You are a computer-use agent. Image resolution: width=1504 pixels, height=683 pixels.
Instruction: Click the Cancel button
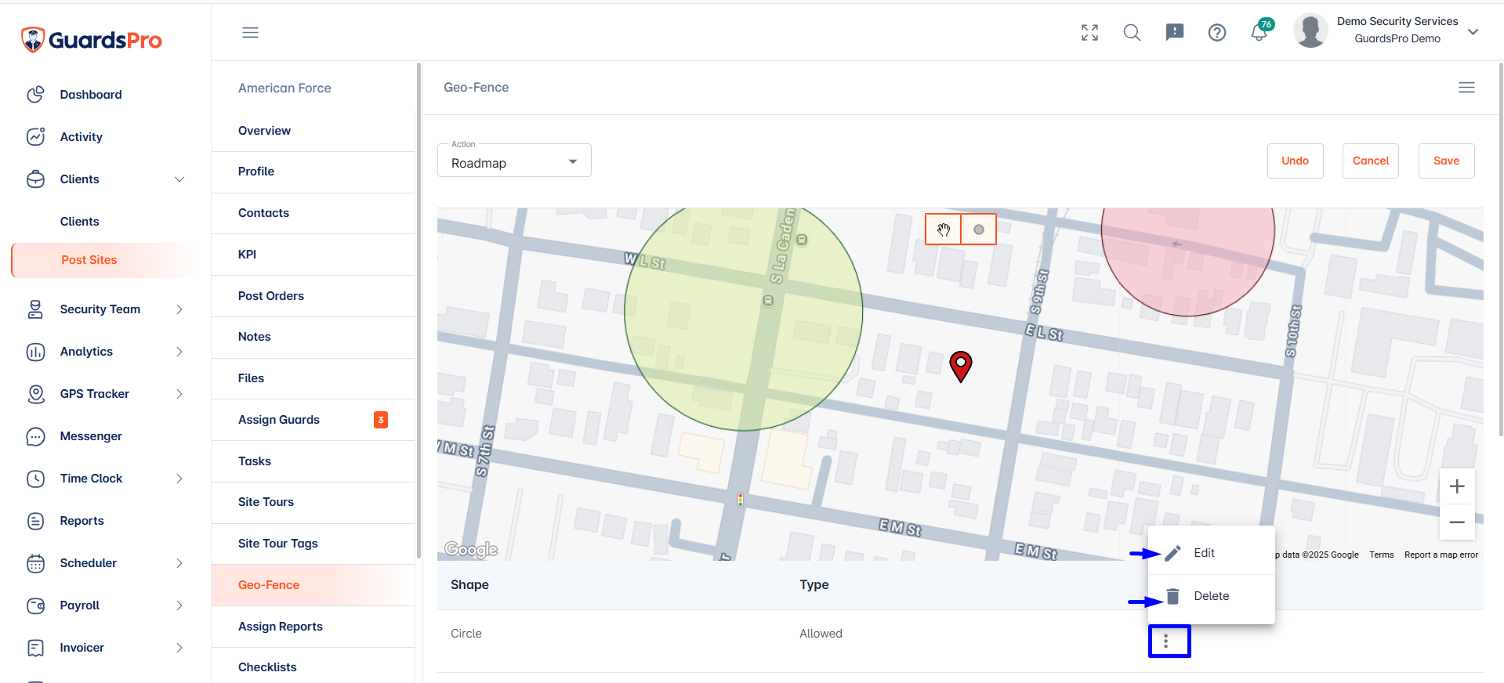pyautogui.click(x=1370, y=161)
